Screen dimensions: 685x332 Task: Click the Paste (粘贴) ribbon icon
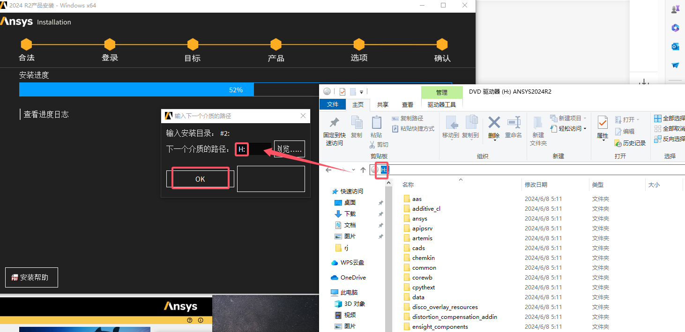click(376, 125)
